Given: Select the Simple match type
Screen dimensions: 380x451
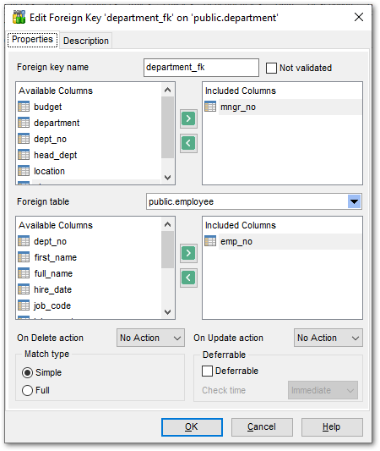Looking at the screenshot, I should click(27, 373).
